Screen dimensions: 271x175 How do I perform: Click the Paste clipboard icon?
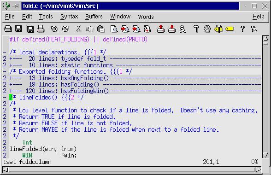tap(100, 29)
